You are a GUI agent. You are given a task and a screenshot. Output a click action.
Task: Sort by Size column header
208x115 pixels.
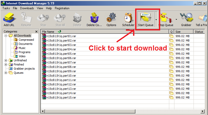pos(184,32)
